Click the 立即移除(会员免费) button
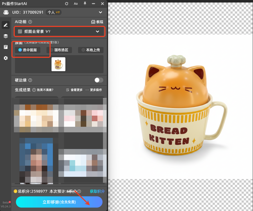The height and width of the screenshot is (211, 253). tap(59, 202)
